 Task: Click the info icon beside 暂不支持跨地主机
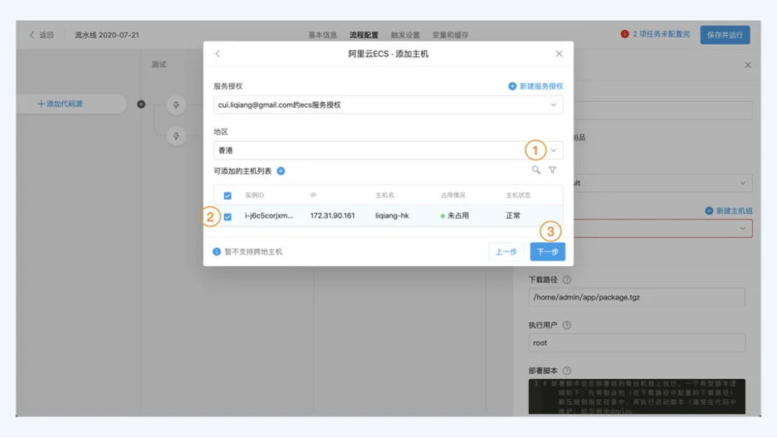[217, 252]
